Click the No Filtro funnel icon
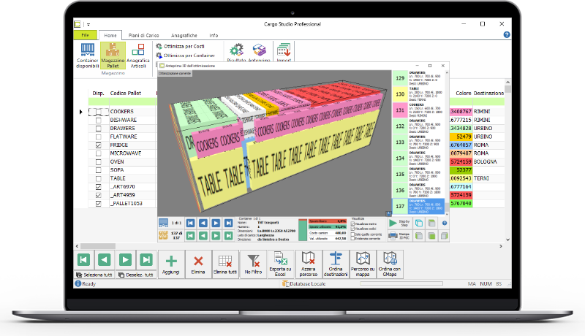The height and width of the screenshot is (336, 585). [x=252, y=261]
